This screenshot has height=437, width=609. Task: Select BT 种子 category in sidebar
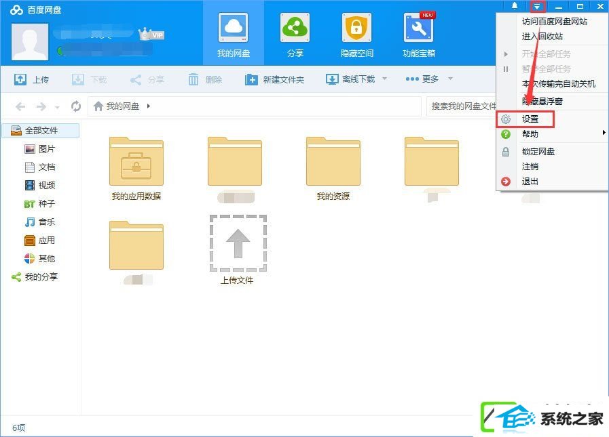pyautogui.click(x=40, y=203)
